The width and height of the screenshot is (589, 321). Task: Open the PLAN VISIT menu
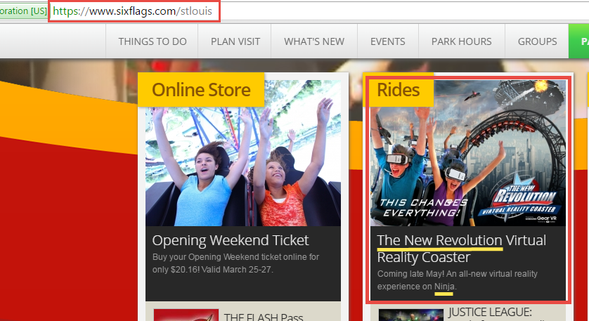235,41
